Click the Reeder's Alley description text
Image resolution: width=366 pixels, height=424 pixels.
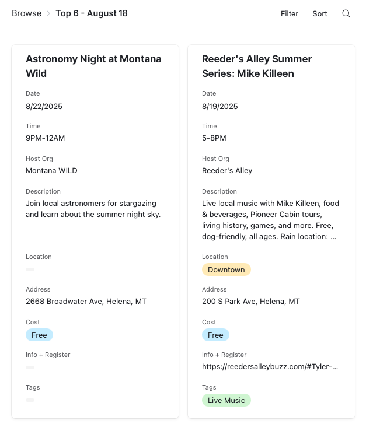tap(270, 220)
